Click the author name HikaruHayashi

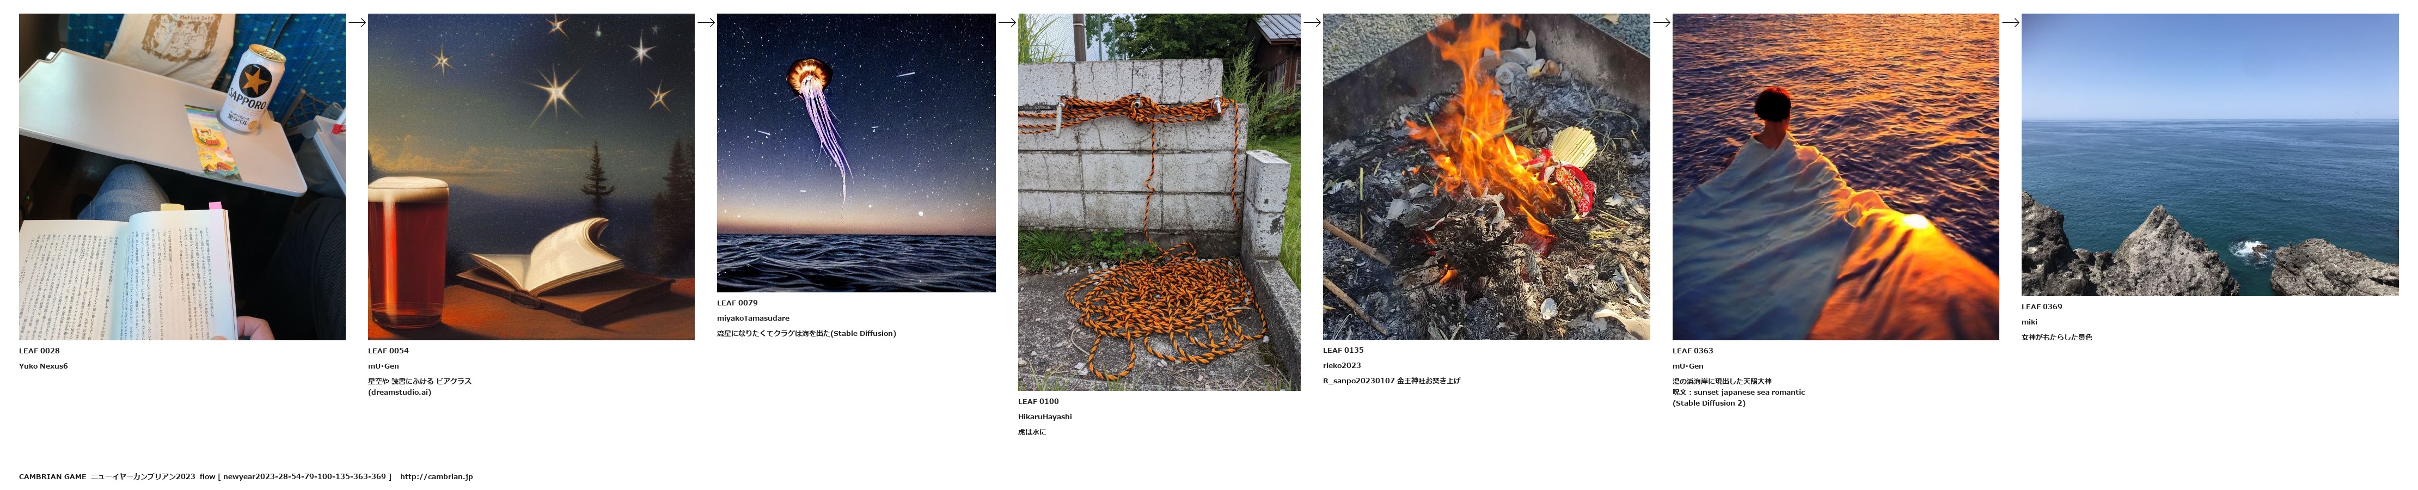pos(1045,417)
